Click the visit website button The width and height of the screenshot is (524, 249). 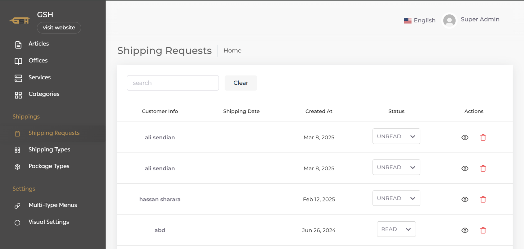(59, 28)
